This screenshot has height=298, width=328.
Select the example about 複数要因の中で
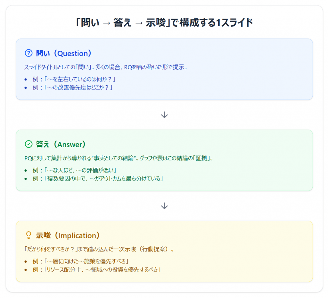pos(98,178)
